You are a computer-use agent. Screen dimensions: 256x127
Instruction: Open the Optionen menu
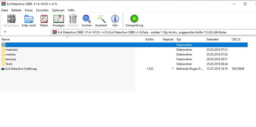point(58,10)
